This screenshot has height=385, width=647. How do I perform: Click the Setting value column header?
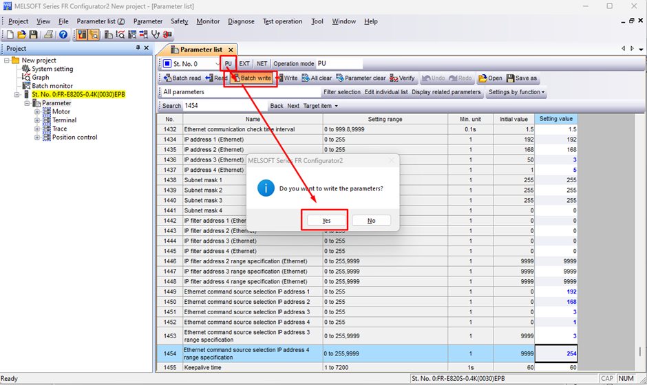click(x=556, y=119)
